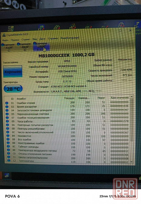The width and height of the screenshot is (141, 204).
Task: Click the status circle for attribute 0B
Action: click(x=8, y=129)
